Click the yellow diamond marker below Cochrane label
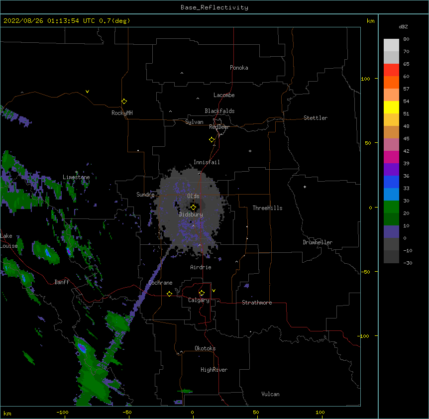The image size is (429, 419). click(169, 294)
